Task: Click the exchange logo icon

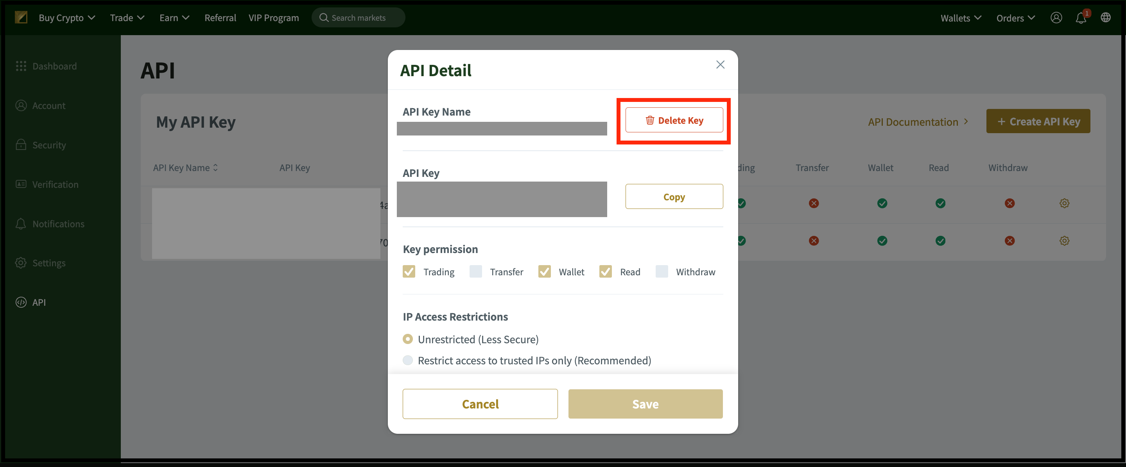Action: coord(21,18)
